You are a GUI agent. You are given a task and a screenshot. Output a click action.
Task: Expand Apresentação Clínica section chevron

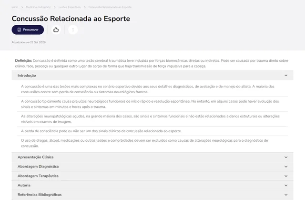click(x=286, y=157)
